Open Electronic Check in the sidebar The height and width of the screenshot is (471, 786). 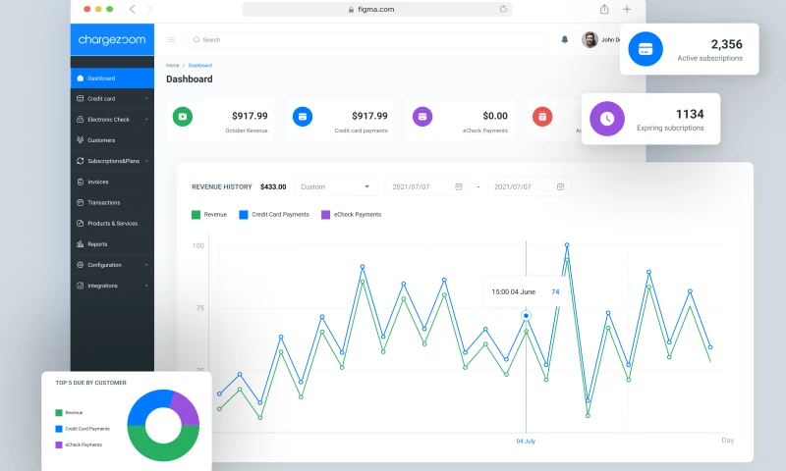[112, 119]
